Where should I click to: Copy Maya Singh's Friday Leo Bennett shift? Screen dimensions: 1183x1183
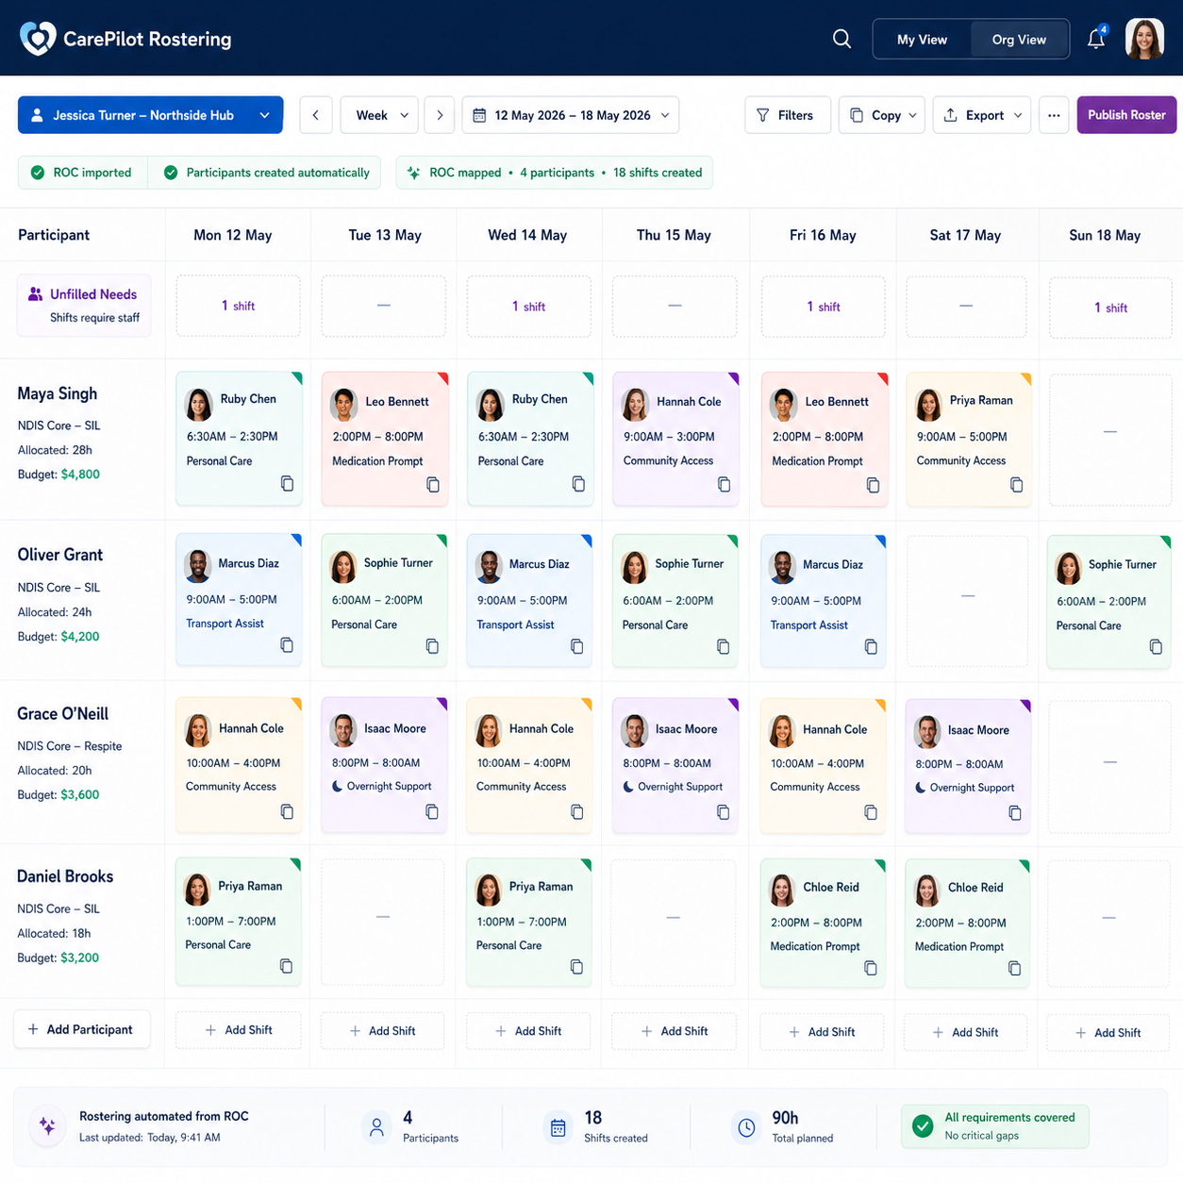pyautogui.click(x=873, y=485)
